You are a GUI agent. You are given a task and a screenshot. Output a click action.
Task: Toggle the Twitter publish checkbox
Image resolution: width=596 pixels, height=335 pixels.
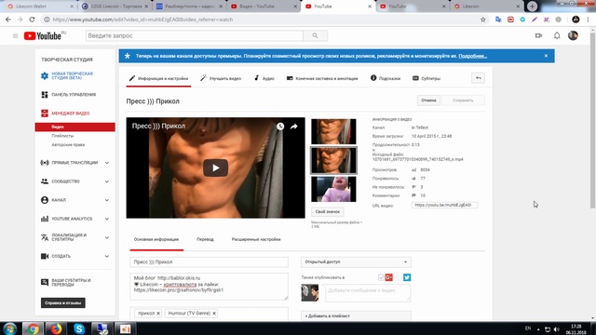click(x=400, y=277)
